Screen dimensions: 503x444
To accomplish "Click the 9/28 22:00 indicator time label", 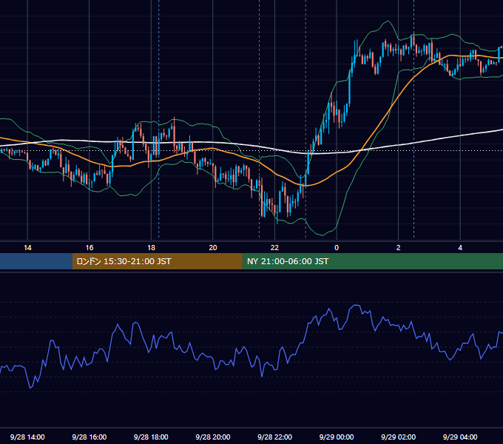I will [x=275, y=437].
